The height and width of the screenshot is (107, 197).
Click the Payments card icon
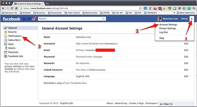[6, 52]
